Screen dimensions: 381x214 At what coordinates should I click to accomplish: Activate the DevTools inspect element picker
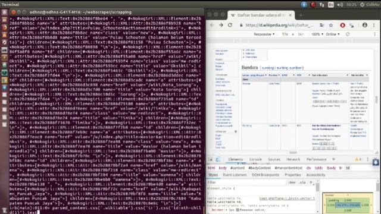click(210, 159)
